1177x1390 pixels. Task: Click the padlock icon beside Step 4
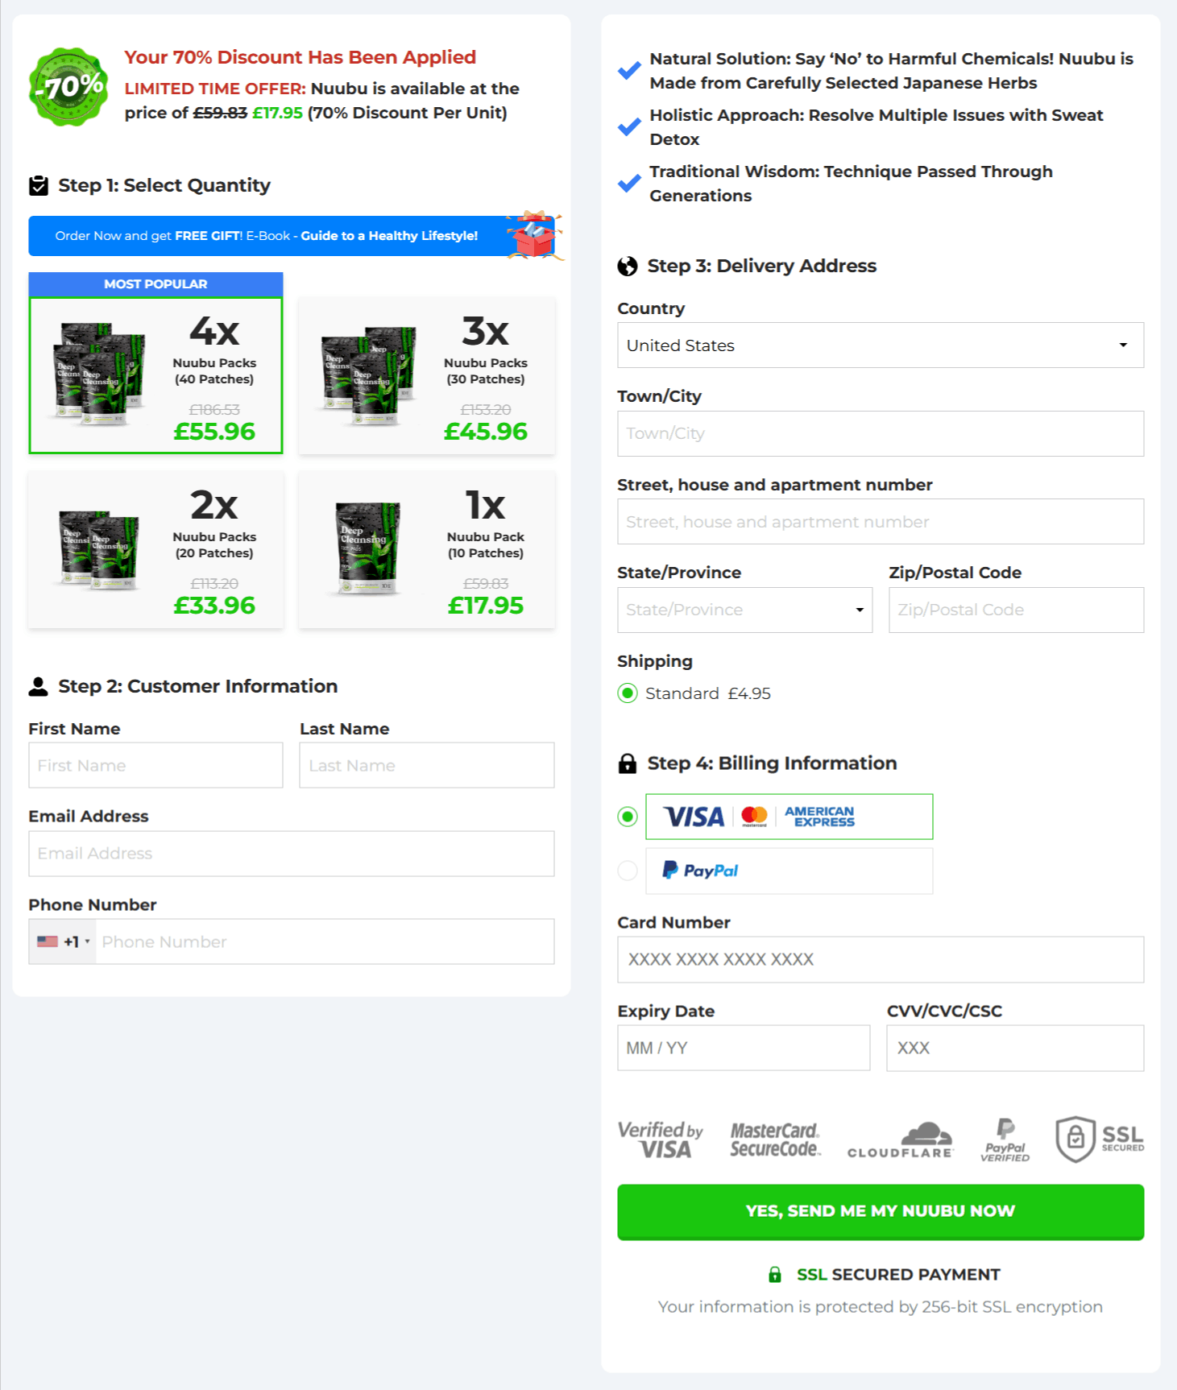[x=628, y=763]
